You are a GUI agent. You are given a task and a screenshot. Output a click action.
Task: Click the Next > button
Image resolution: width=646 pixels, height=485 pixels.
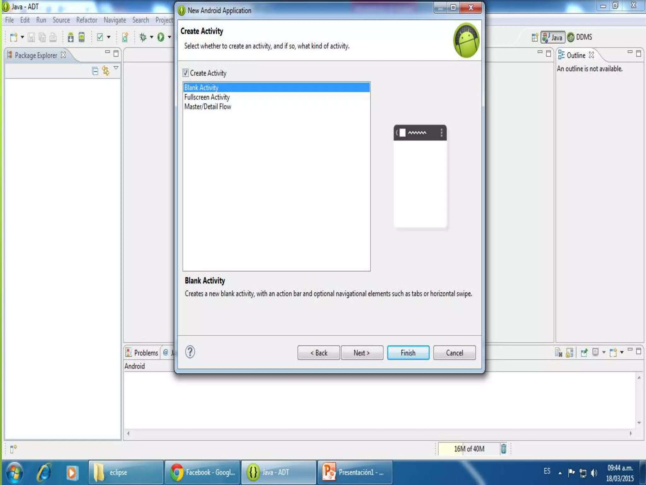361,353
